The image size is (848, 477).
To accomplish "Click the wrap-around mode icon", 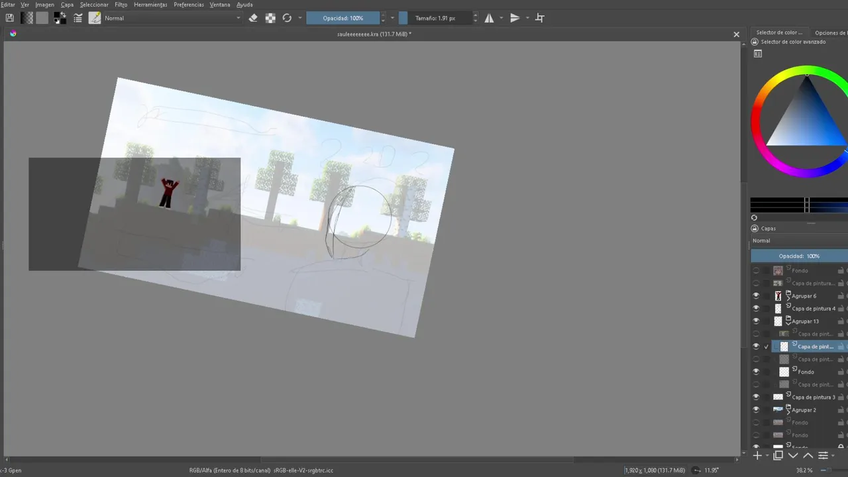I will tap(540, 18).
